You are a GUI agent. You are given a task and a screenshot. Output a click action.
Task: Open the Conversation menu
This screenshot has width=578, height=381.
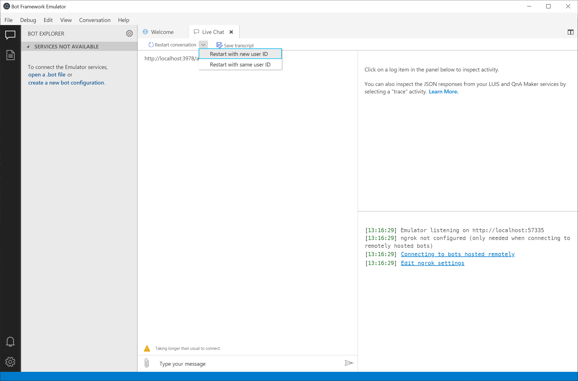coord(95,20)
